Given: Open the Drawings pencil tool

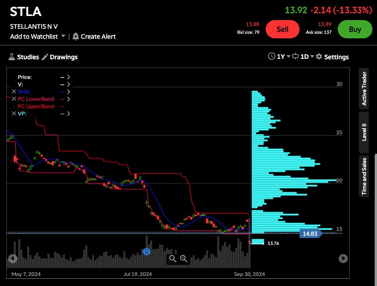Looking at the screenshot, I should 45,57.
